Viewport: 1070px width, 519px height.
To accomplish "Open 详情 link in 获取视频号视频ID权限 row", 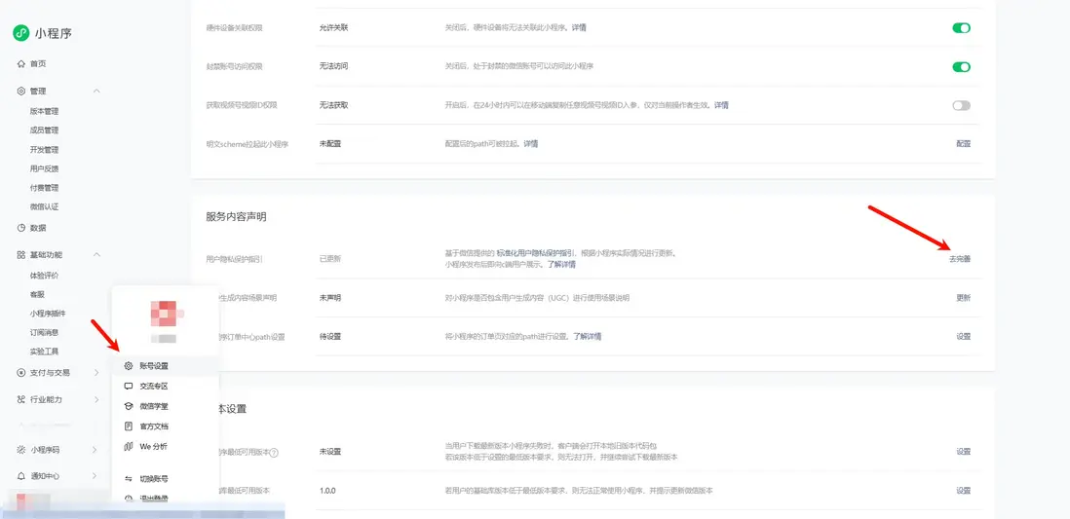I will click(x=721, y=105).
